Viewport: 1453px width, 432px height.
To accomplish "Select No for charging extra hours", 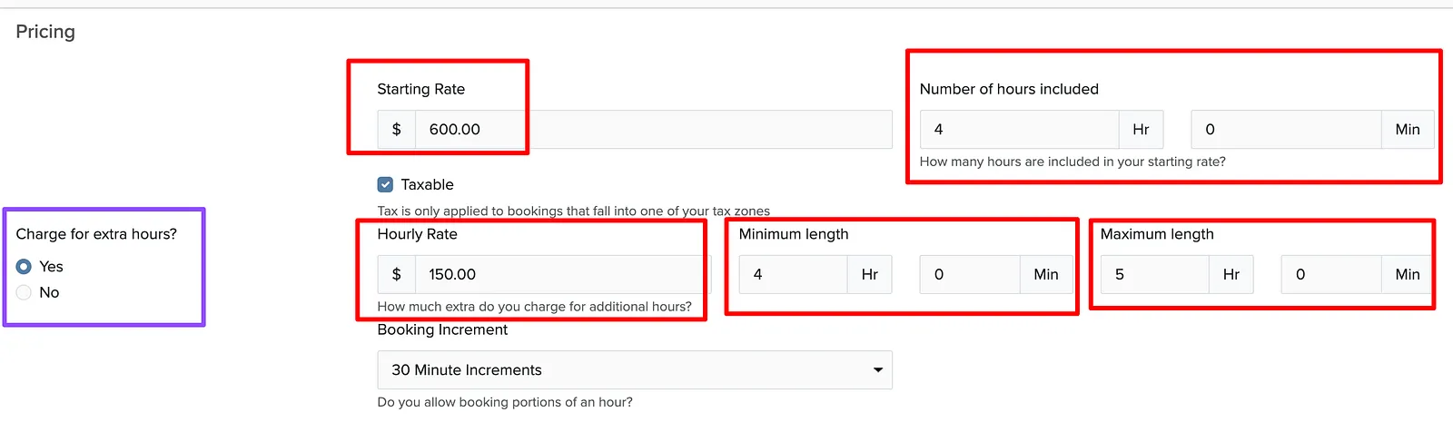I will (24, 292).
